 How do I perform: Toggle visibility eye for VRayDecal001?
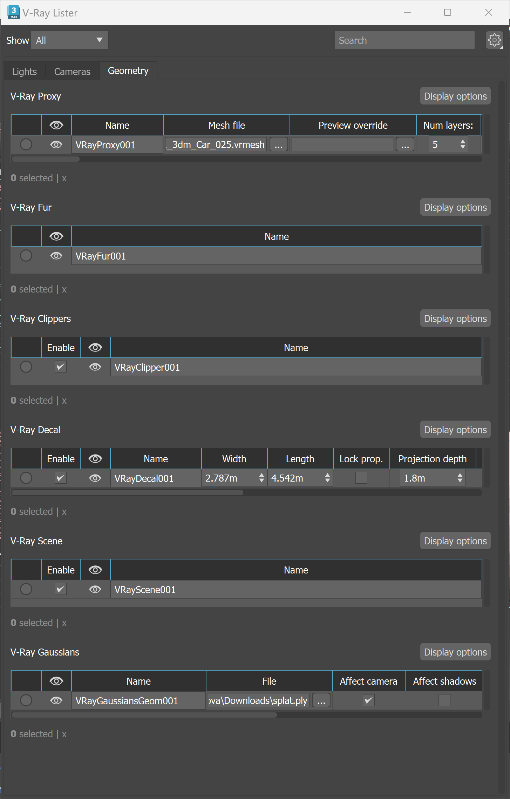[95, 478]
